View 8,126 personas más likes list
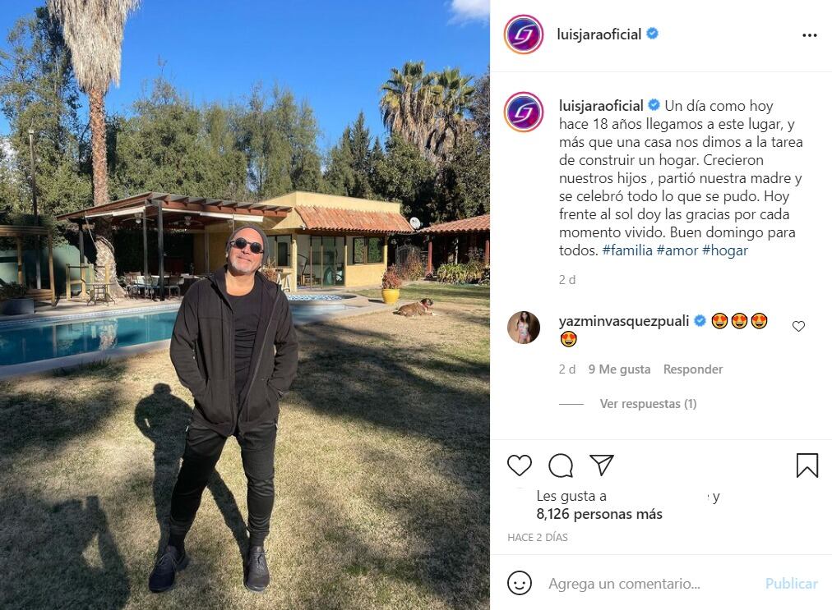The image size is (832, 610). (x=599, y=514)
